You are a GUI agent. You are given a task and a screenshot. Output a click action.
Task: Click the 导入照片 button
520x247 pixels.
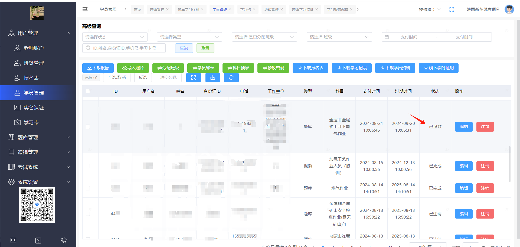coord(133,68)
